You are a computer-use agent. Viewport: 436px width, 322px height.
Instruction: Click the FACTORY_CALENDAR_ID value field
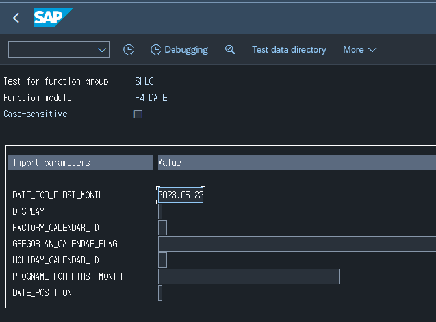tap(162, 228)
